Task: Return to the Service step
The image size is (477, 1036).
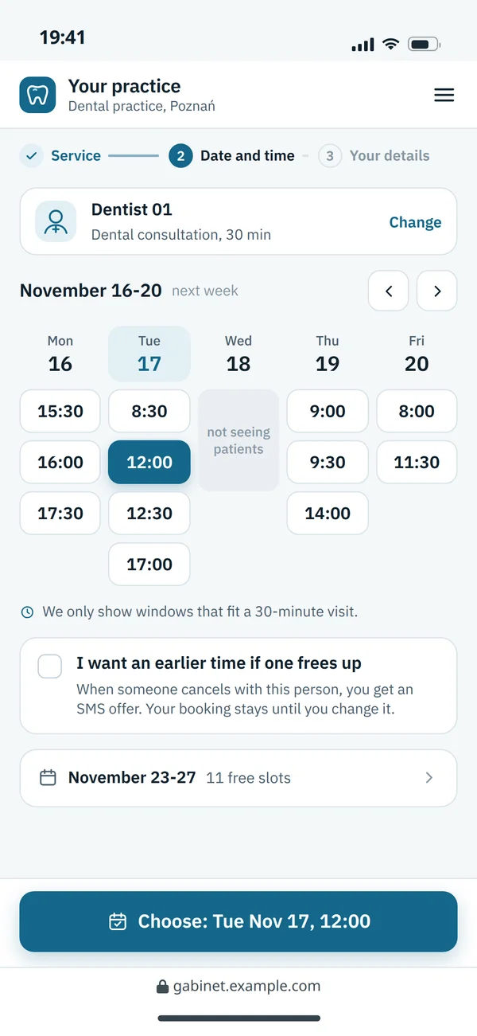Action: 60,155
